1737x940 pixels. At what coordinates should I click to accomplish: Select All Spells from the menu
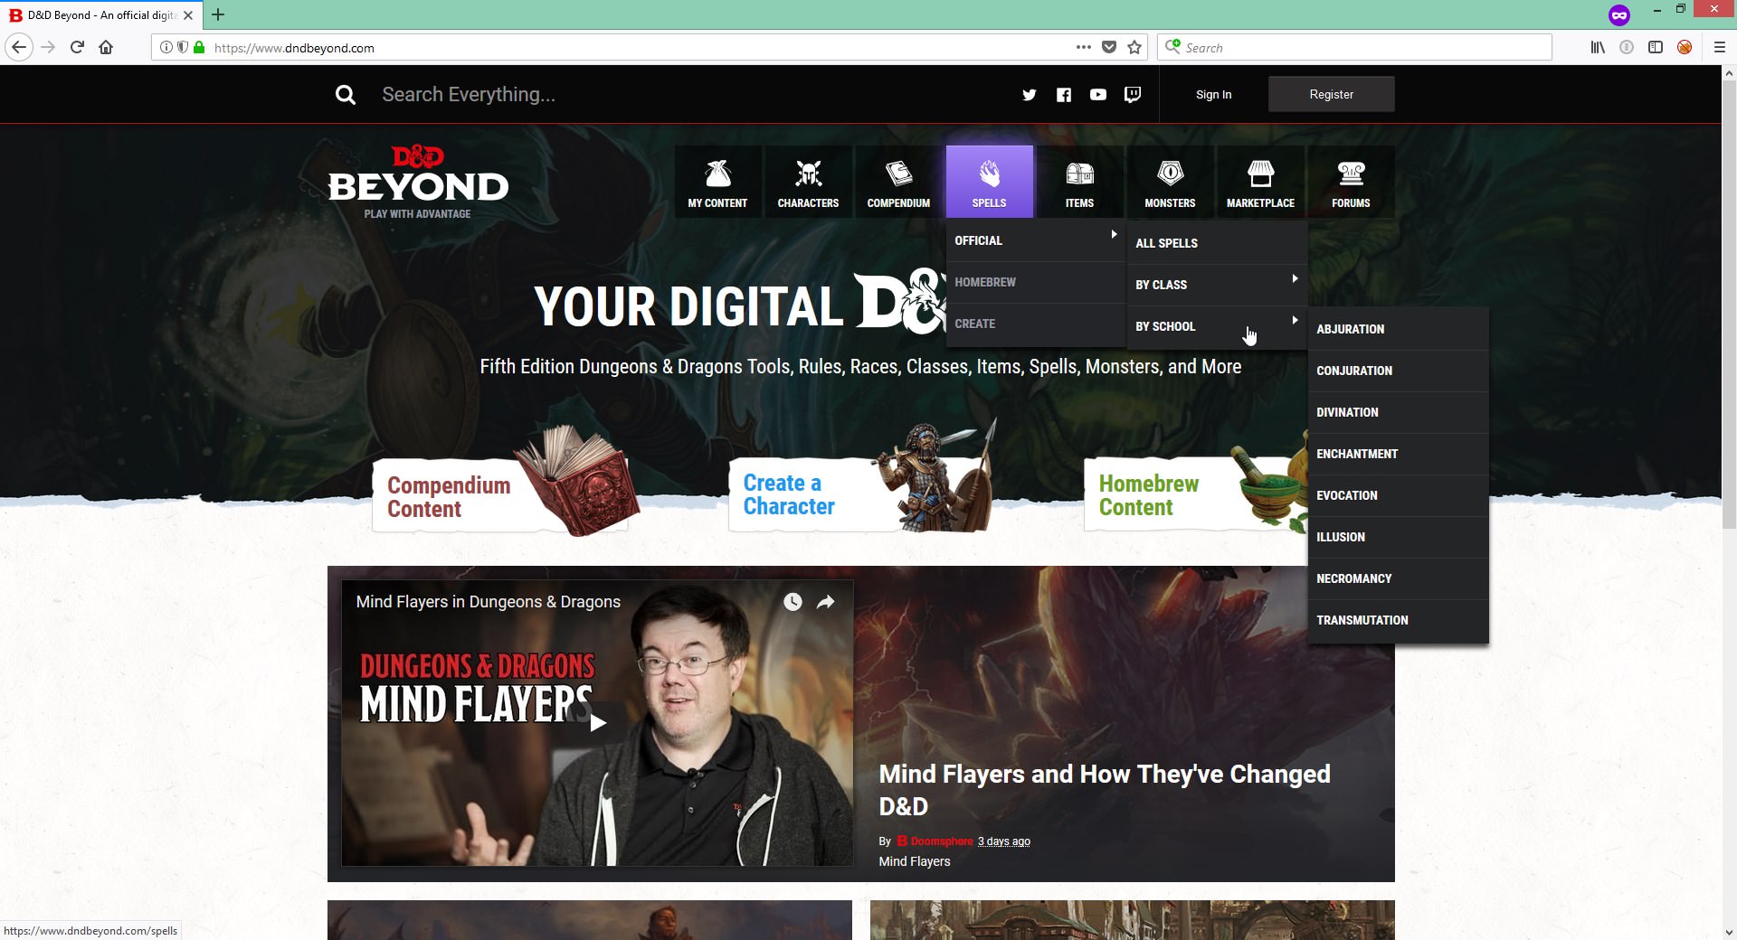point(1217,243)
